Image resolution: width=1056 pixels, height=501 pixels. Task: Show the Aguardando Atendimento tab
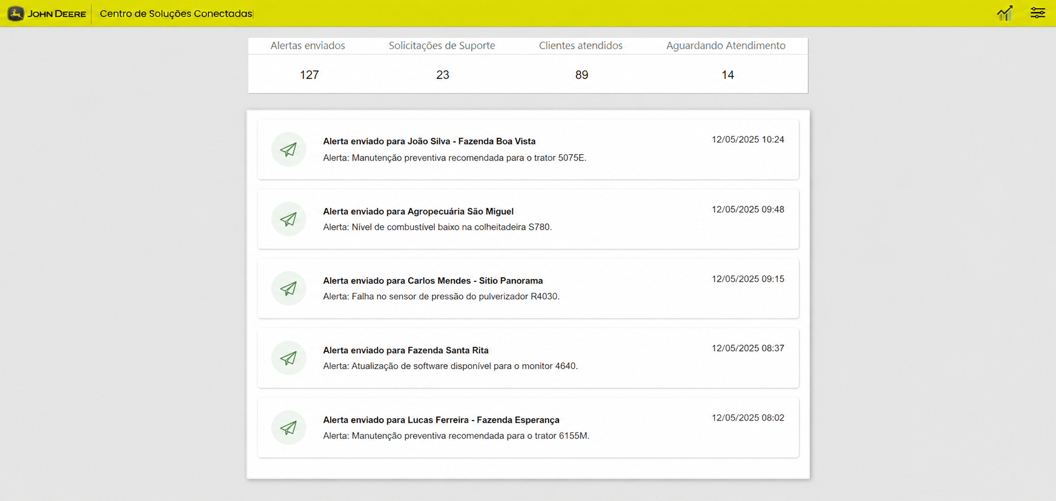coord(725,46)
